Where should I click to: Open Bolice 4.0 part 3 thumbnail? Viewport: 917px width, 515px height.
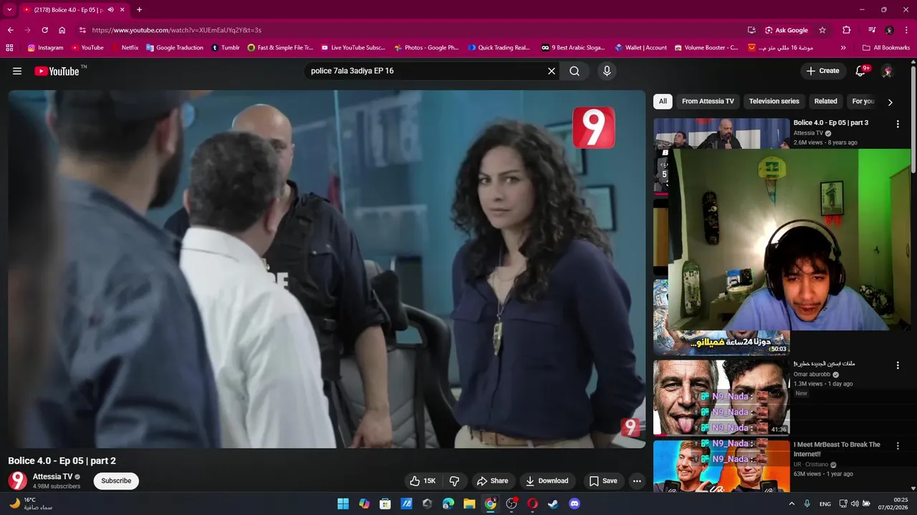(x=721, y=133)
